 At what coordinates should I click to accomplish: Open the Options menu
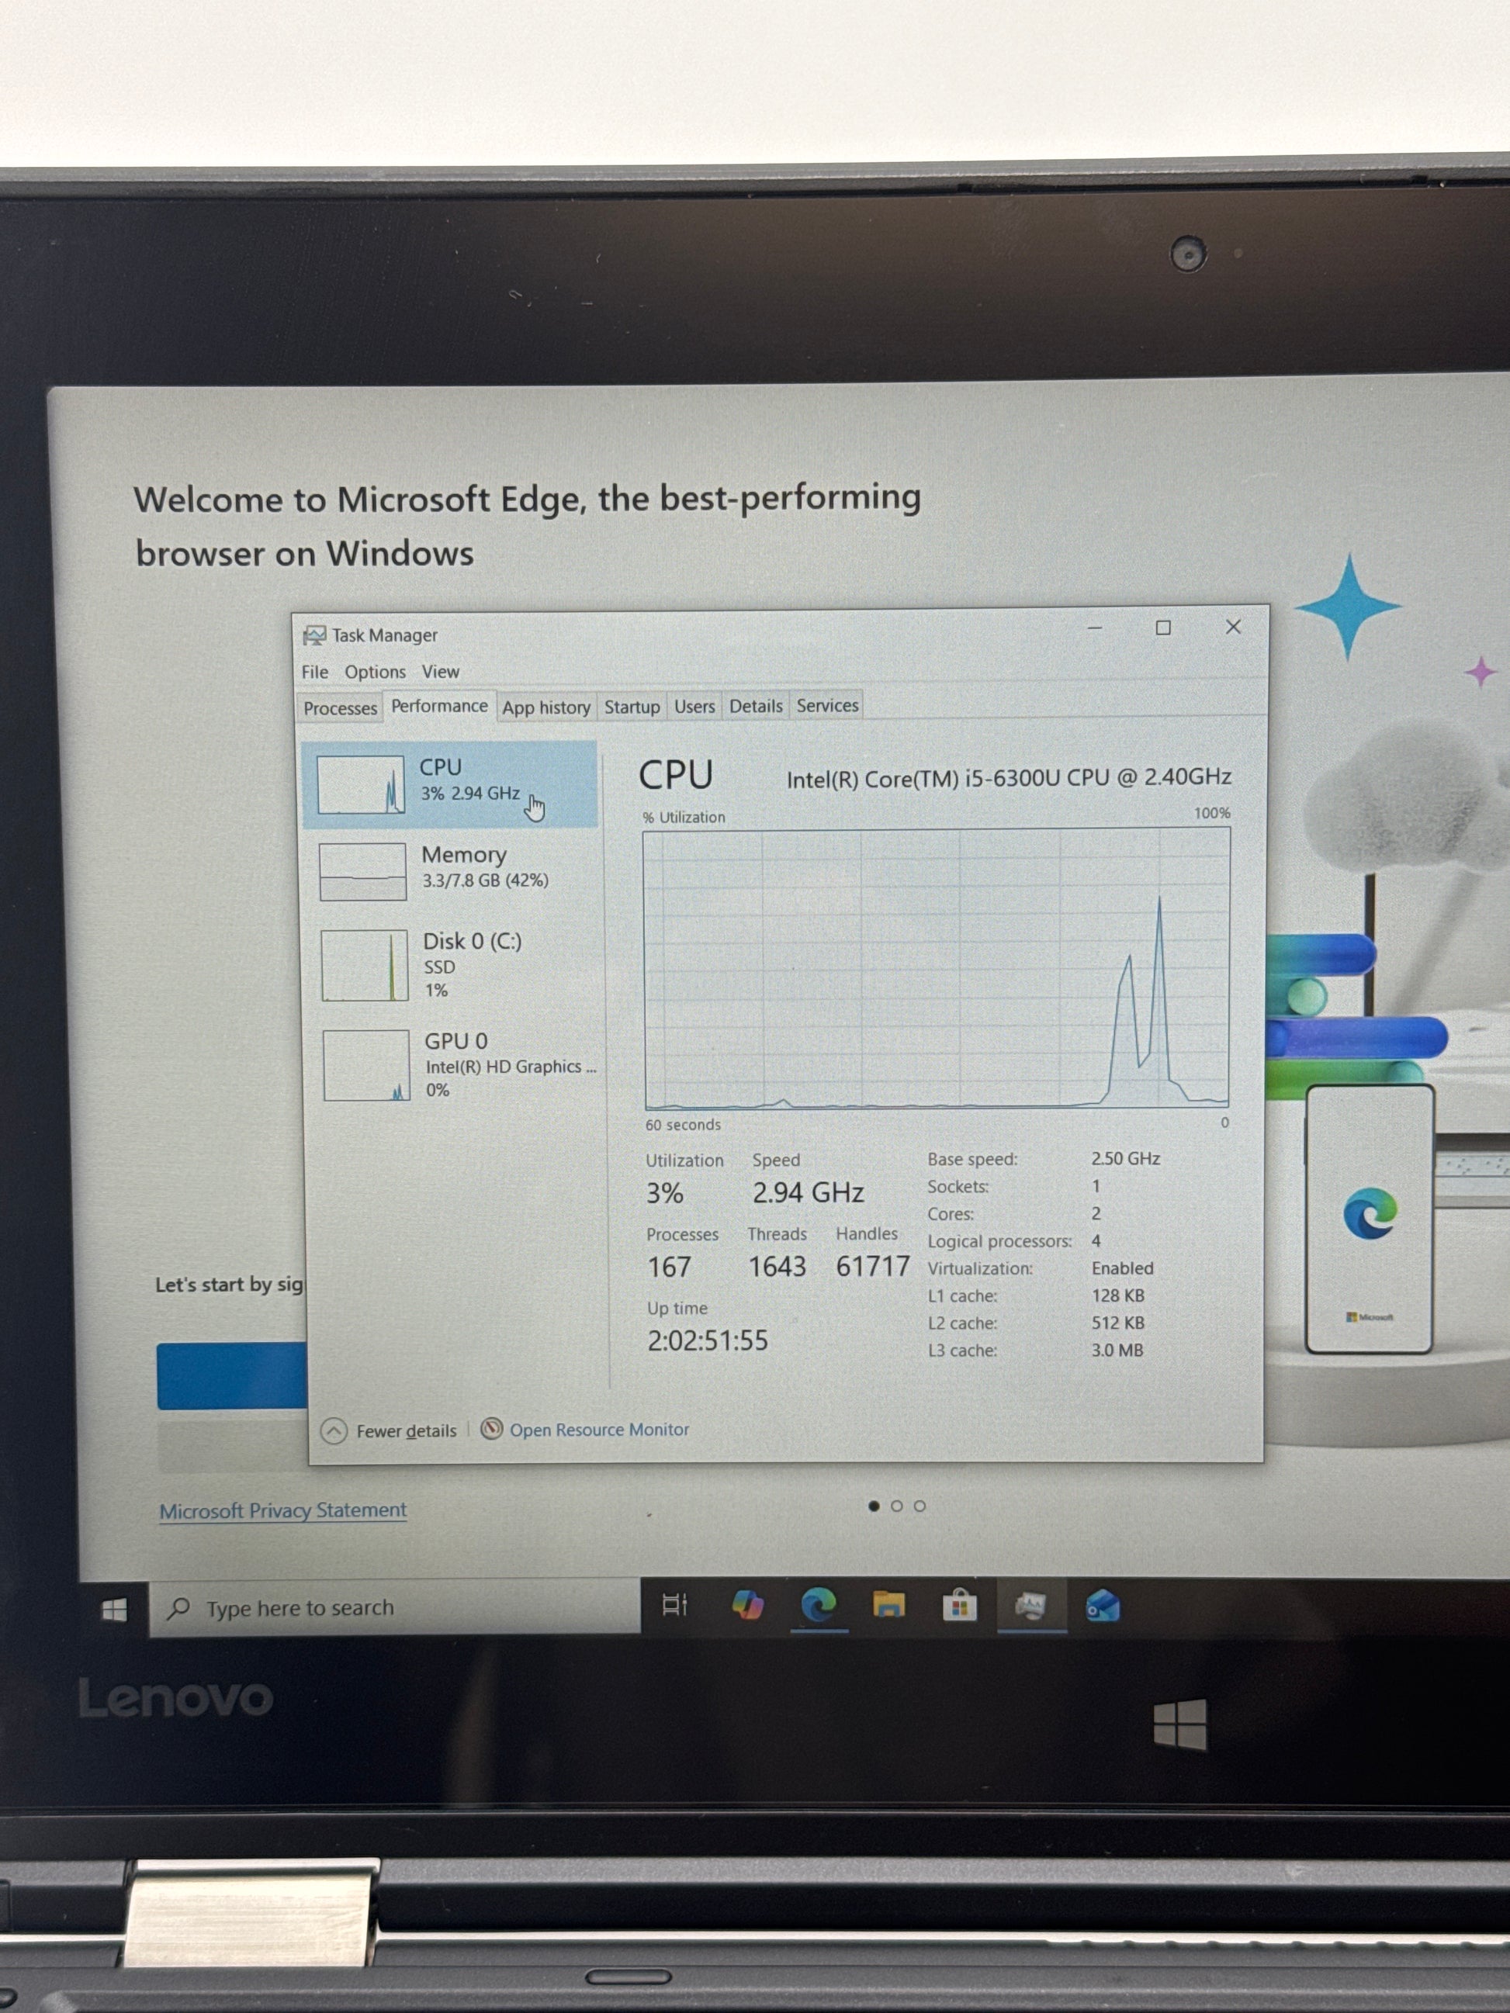tap(374, 672)
